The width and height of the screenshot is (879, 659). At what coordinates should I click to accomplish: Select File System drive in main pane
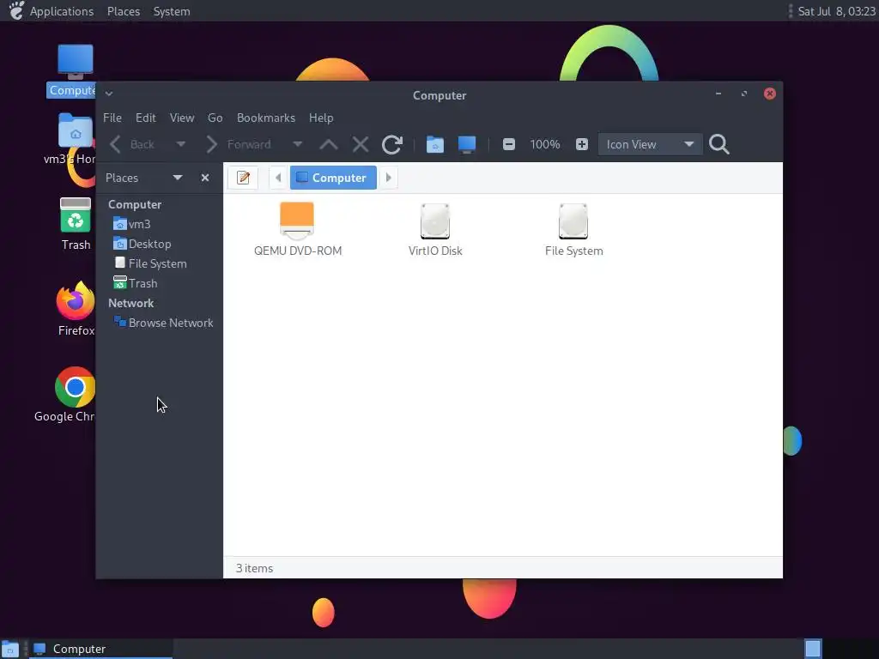pos(574,229)
